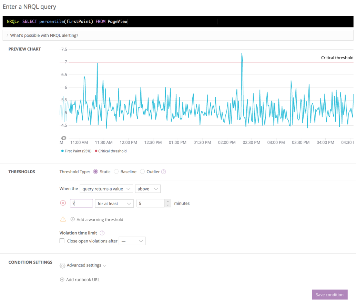This screenshot has height=301, width=356.
Task: Click the plus icon beside Add a warning threshold
Action: (x=73, y=219)
